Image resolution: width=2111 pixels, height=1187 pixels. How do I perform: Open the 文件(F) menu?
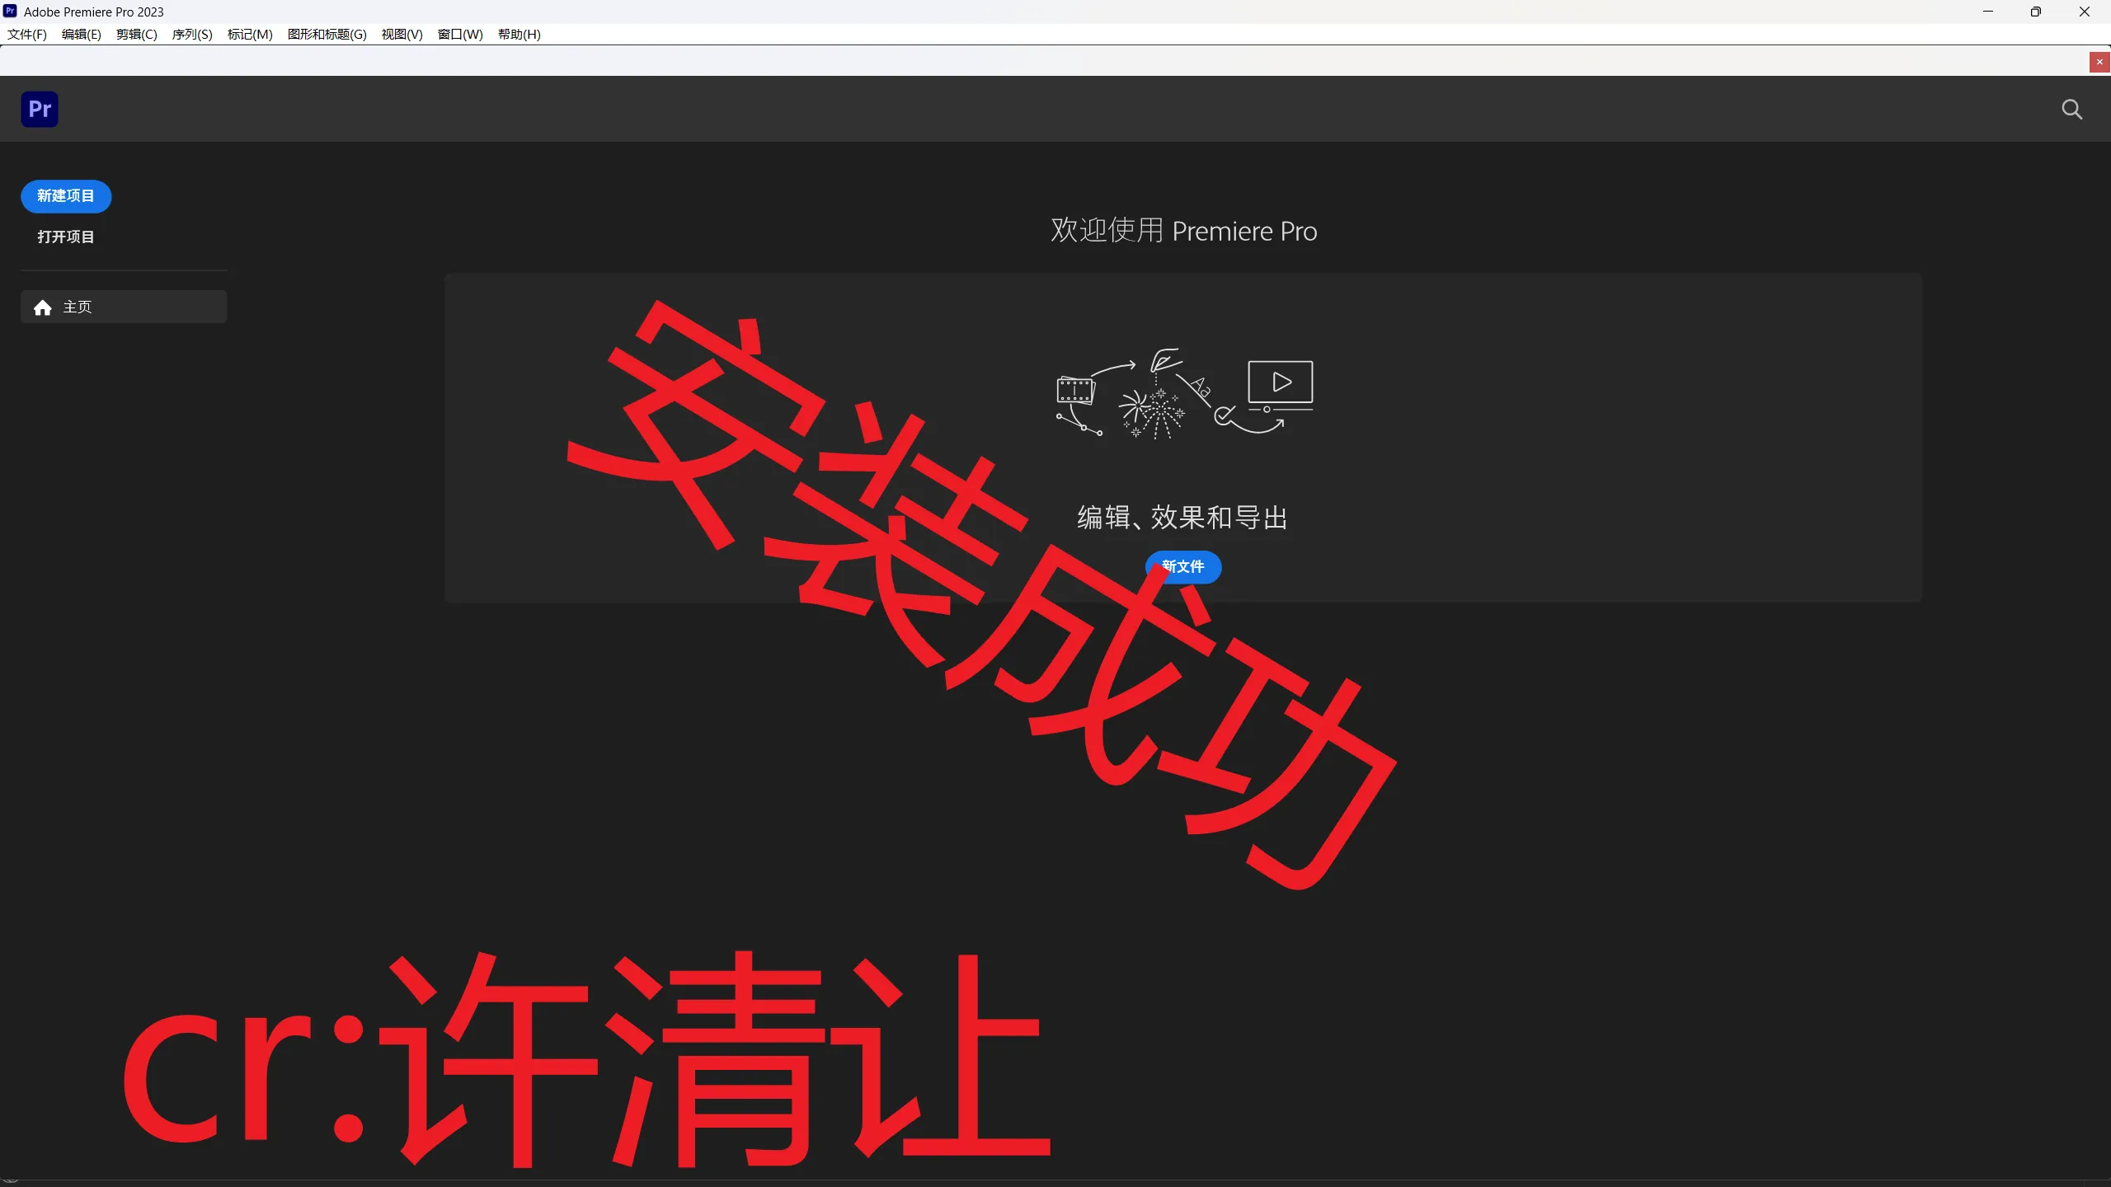(27, 34)
